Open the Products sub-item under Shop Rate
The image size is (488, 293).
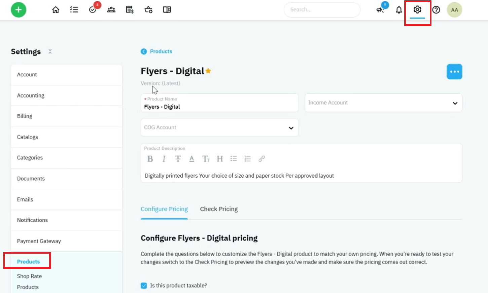pyautogui.click(x=28, y=287)
